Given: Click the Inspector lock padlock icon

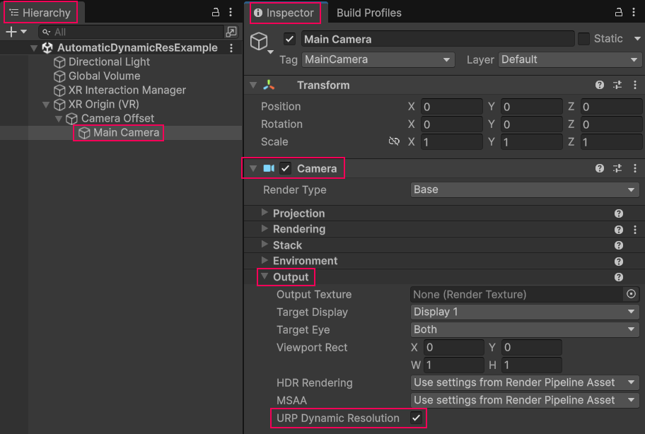Looking at the screenshot, I should click(617, 13).
